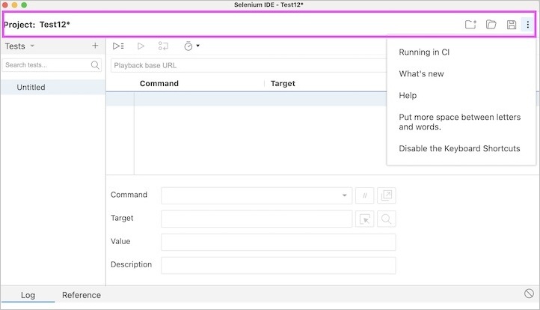Viewport: 540px width, 310px height.
Task: Open the test execution speed timer
Action: (x=191, y=46)
